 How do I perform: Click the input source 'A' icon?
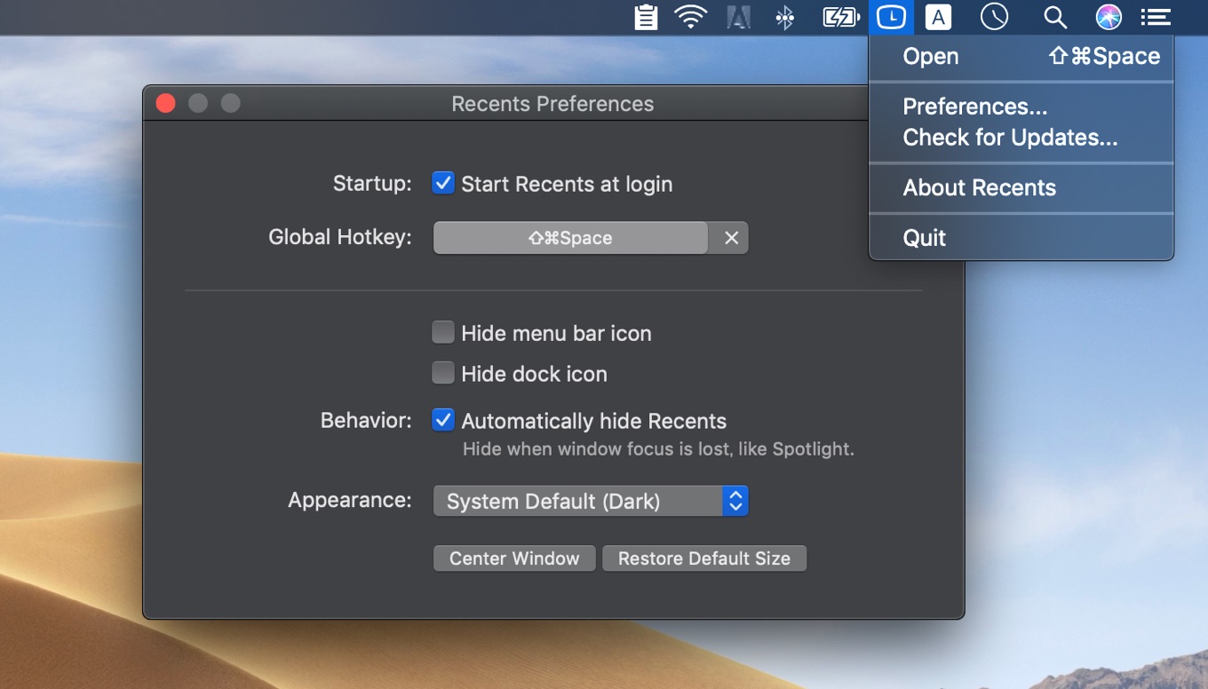pyautogui.click(x=938, y=17)
